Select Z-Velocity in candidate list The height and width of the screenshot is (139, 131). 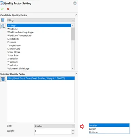pos(39,65)
